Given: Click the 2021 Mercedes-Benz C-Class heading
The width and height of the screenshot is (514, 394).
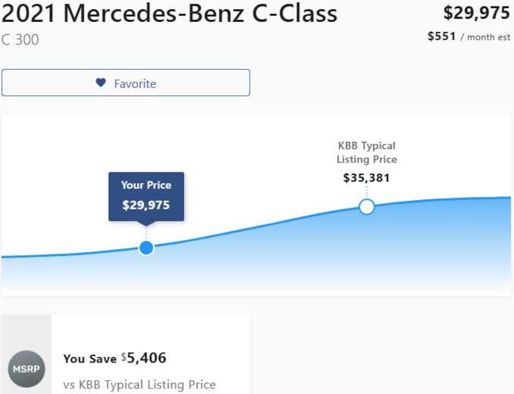Looking at the screenshot, I should click(169, 14).
